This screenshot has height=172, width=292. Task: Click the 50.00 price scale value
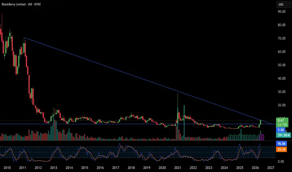point(282,65)
